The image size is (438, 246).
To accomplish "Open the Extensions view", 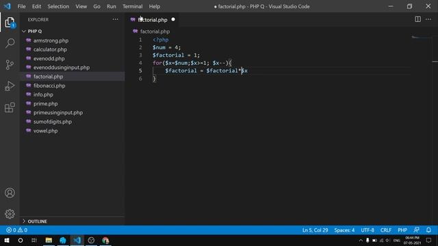I will click(x=10, y=107).
